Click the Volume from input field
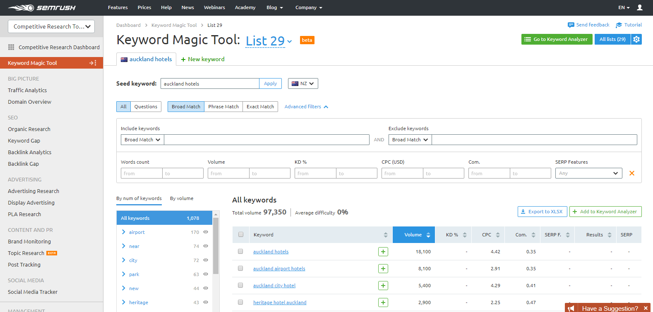Screen dimensions: 653x312 pos(228,173)
